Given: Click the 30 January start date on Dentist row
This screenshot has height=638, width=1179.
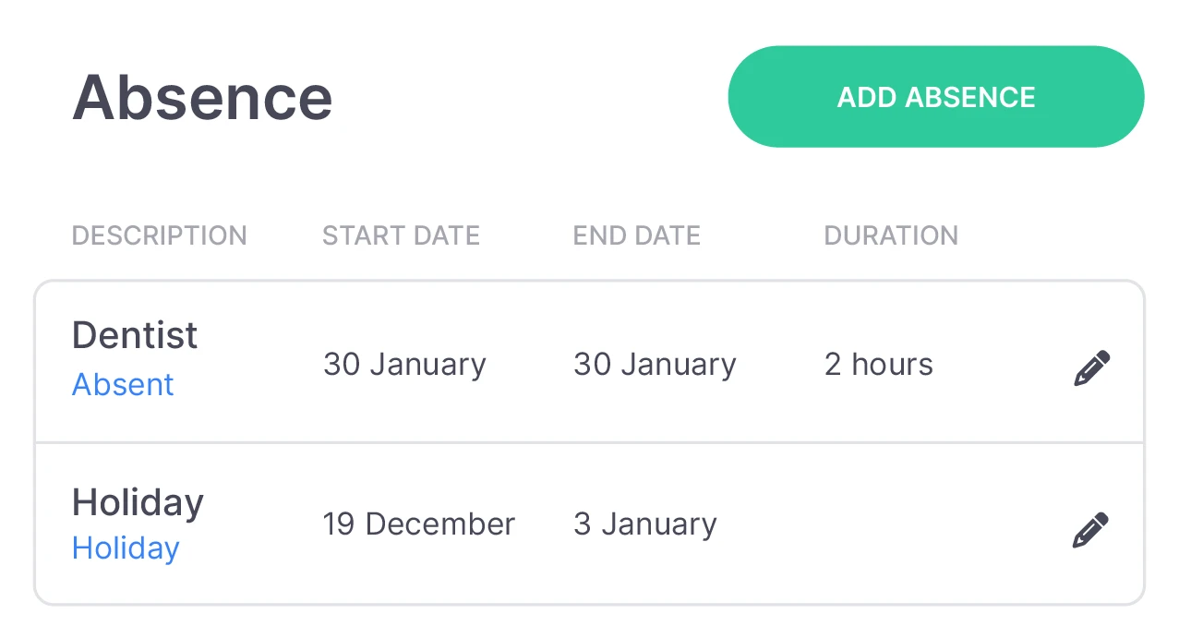Looking at the screenshot, I should pos(404,364).
